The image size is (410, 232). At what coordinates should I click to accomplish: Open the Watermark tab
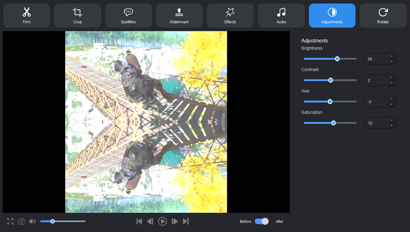[x=179, y=15]
